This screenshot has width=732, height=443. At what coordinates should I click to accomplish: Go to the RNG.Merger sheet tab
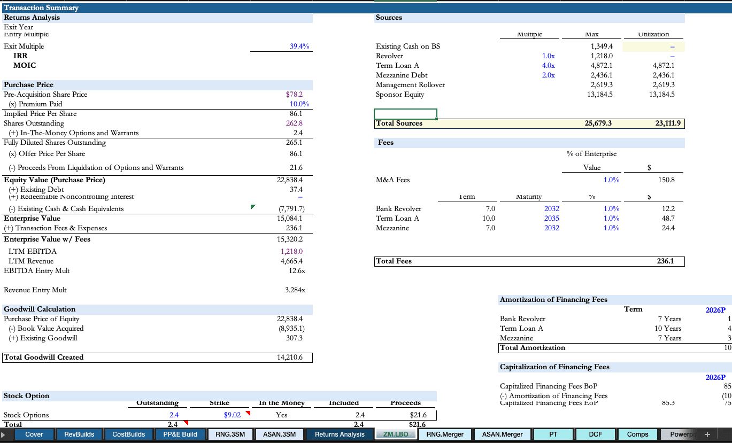pos(445,434)
